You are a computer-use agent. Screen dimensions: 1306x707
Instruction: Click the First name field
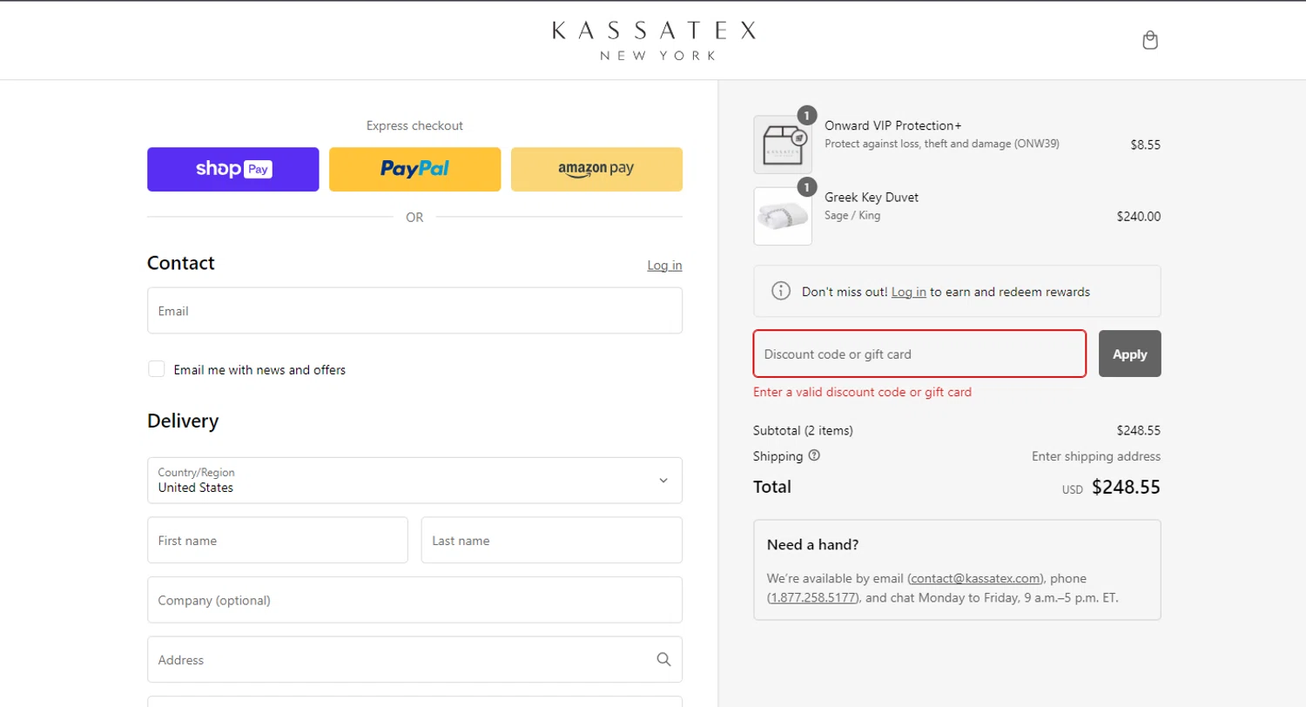[x=278, y=540]
